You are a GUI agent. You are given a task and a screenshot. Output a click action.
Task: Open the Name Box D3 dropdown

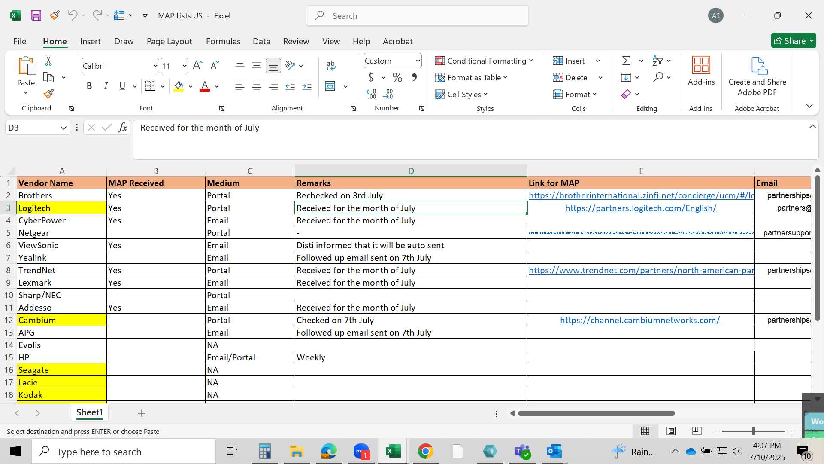[64, 128]
